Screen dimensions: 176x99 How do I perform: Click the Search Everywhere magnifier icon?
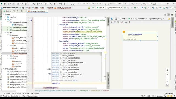pyautogui.click(x=172, y=7)
